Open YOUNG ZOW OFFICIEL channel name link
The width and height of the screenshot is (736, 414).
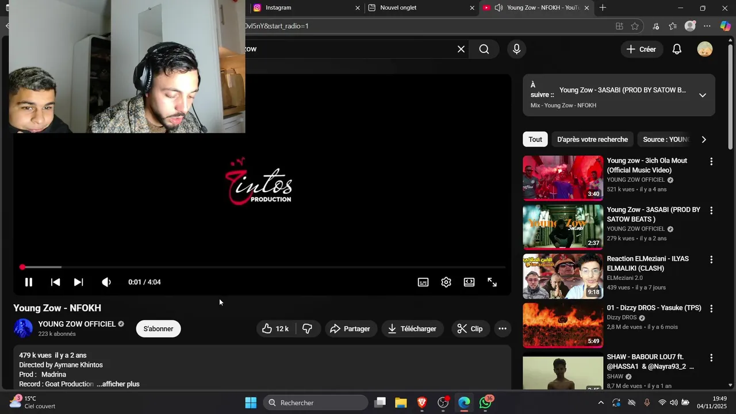[77, 324]
